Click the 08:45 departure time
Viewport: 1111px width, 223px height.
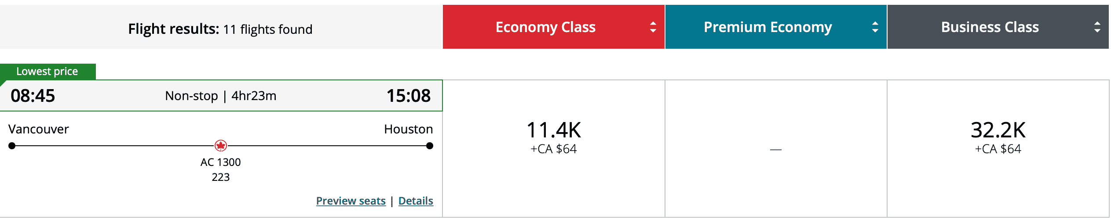(33, 96)
